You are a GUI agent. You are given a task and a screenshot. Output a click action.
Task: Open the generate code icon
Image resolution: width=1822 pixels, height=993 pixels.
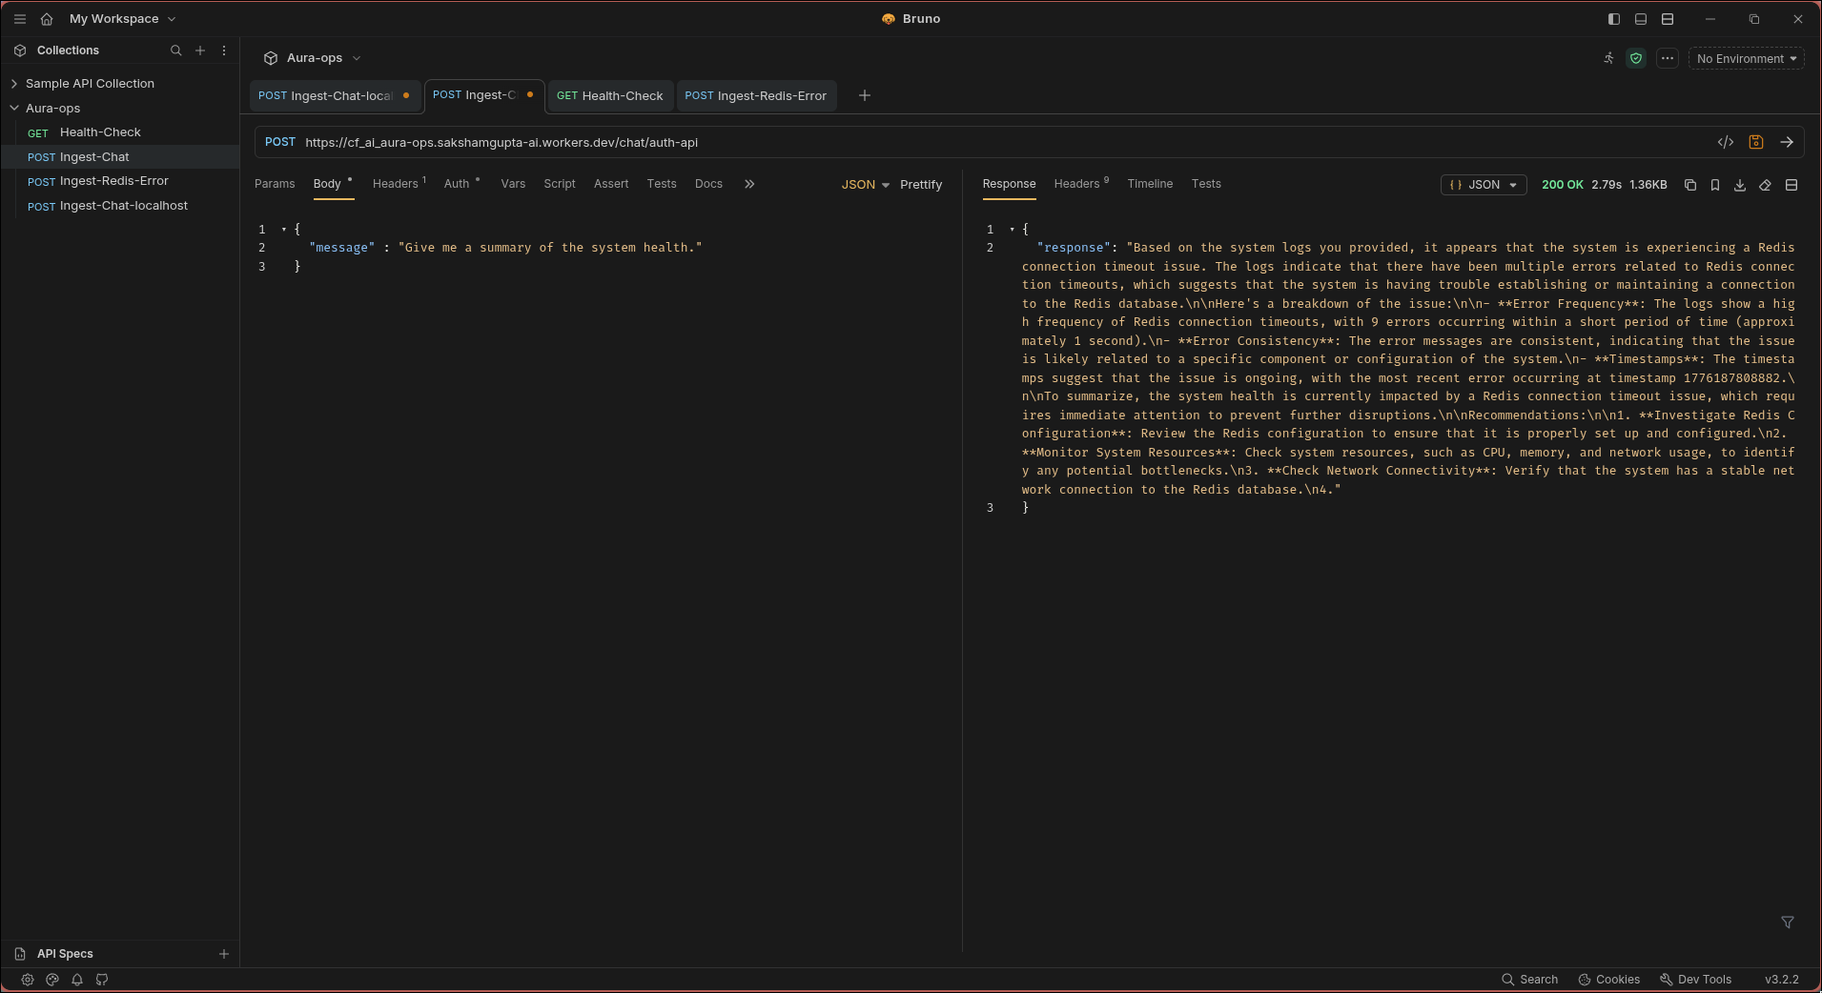1726,142
